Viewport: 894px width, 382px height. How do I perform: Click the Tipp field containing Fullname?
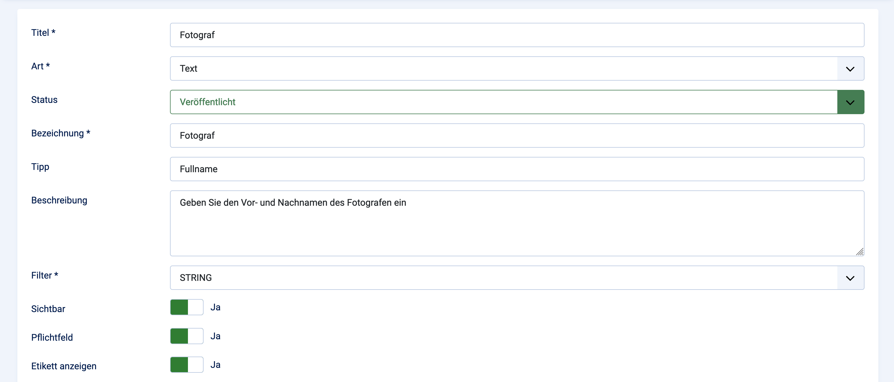516,169
